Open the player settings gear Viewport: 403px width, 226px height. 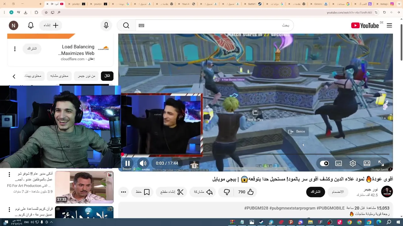(x=353, y=163)
